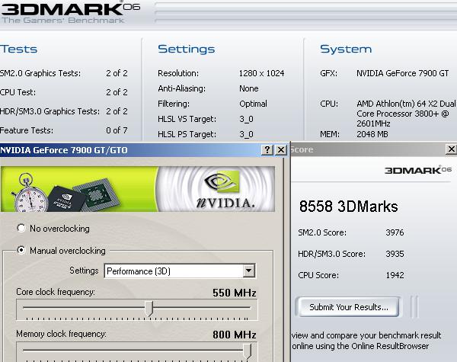Click the 800 MHz memory clock value
Screen dimensions: 457x362
tap(235, 335)
